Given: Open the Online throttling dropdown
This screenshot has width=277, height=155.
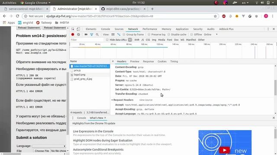Looking at the screenshot, I should click(211, 34).
